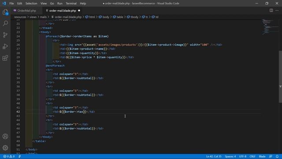Click the table breadcrumb
Image resolution: width=282 pixels, height=159 pixels.
click(118, 17)
